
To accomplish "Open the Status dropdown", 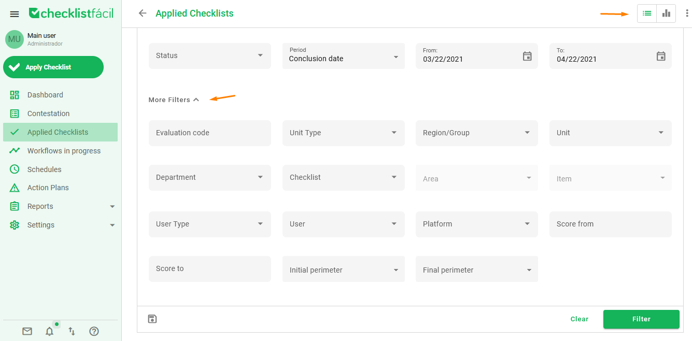I will click(209, 56).
